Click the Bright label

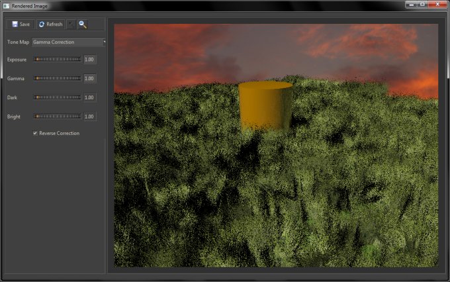point(13,117)
